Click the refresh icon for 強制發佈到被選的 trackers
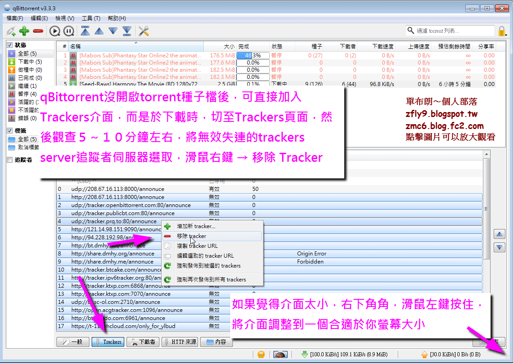 [167, 266]
